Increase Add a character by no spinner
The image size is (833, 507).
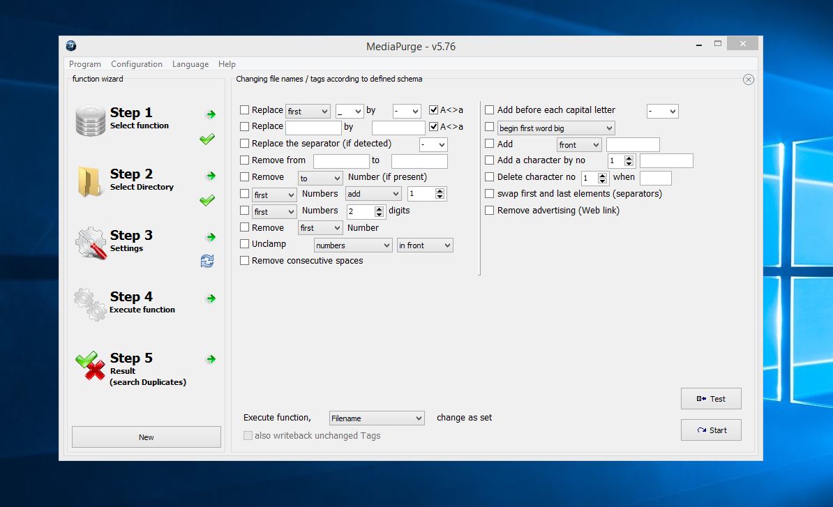point(629,158)
